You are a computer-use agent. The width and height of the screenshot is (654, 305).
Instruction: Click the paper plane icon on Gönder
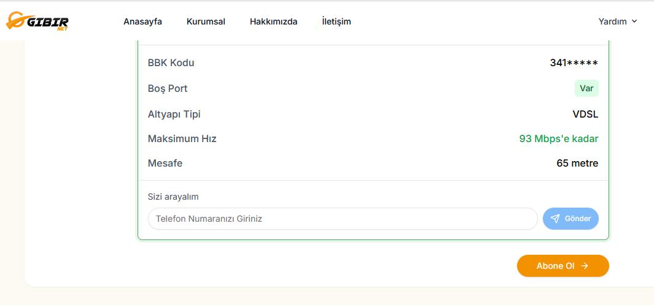point(555,219)
